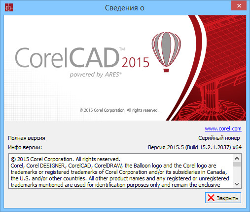
Task: Click the CorelCAD 2015 logo text
Action: 82,58
